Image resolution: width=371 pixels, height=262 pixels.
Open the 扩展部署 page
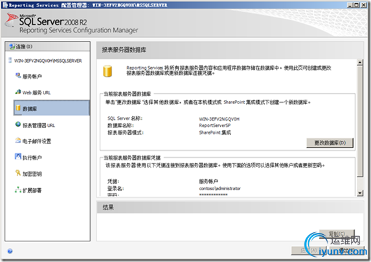tap(32, 190)
